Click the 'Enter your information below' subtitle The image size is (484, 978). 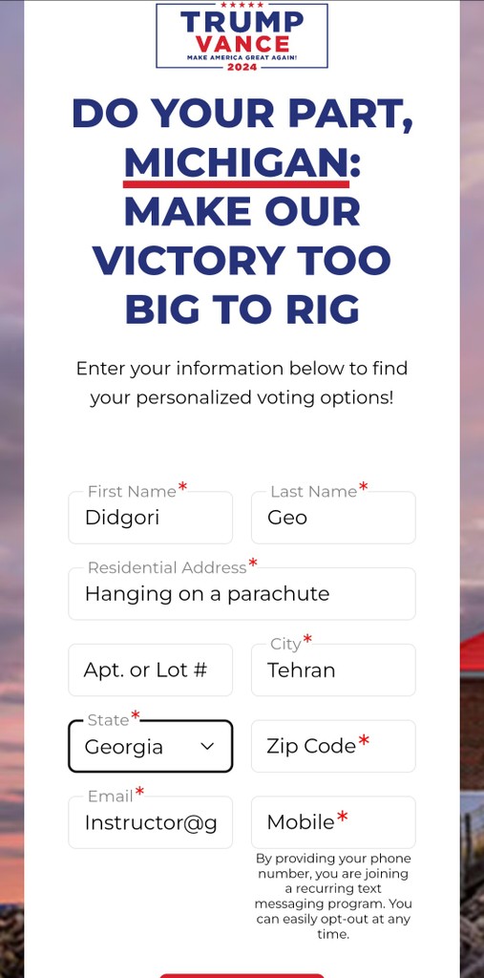242,382
